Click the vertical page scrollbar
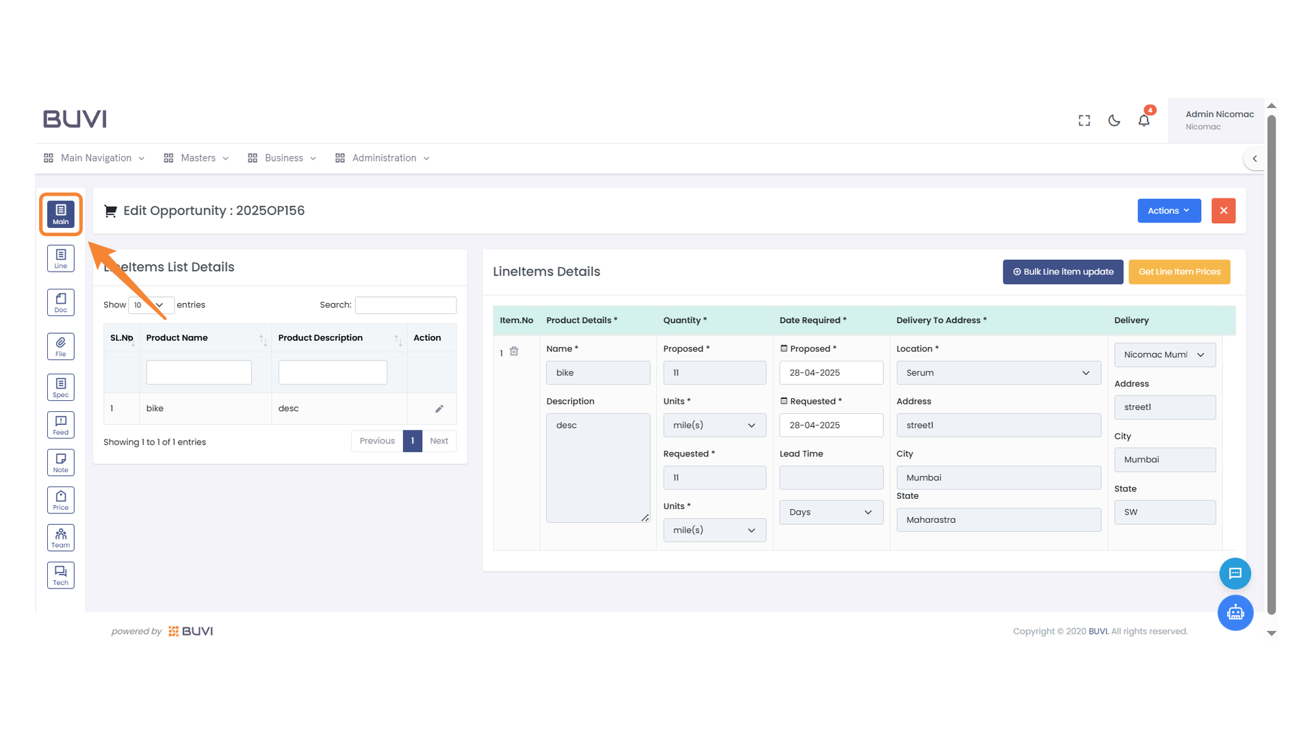This screenshot has height=739, width=1314. click(1271, 363)
